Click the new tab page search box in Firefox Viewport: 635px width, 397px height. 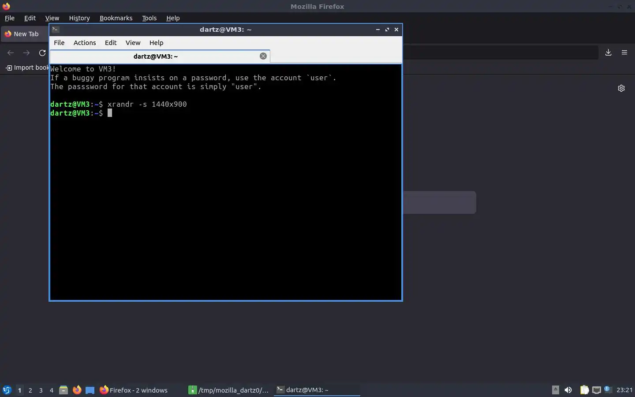point(439,202)
